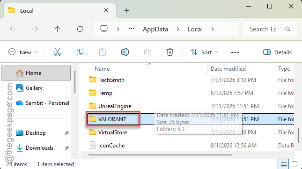Screen dimensions: 302x169
Task: Select Home in navigation pane
Action: point(36,73)
